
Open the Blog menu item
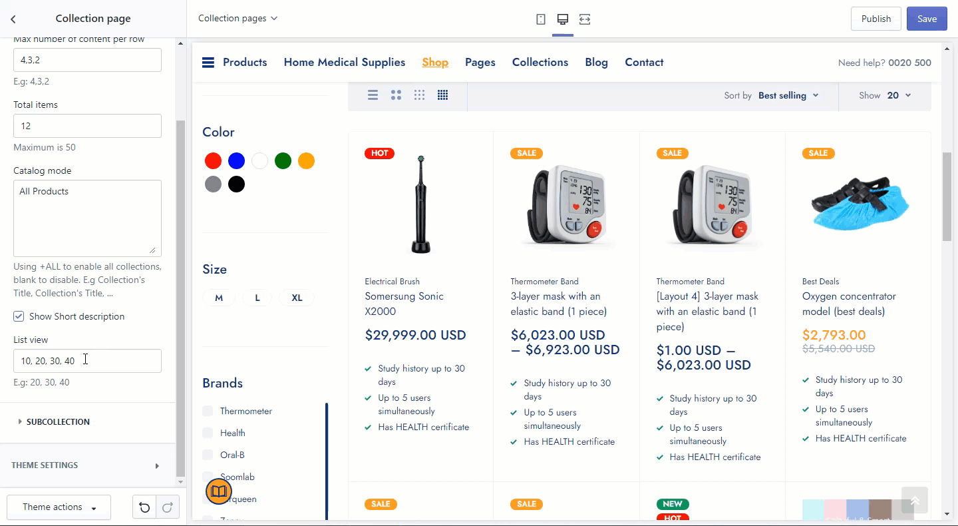tap(597, 63)
